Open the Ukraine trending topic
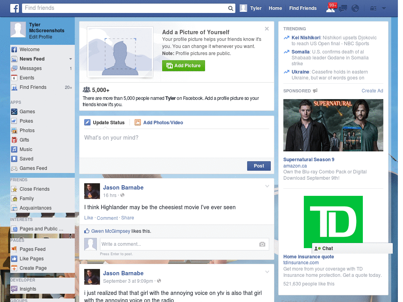The height and width of the screenshot is (302, 403). (x=300, y=72)
